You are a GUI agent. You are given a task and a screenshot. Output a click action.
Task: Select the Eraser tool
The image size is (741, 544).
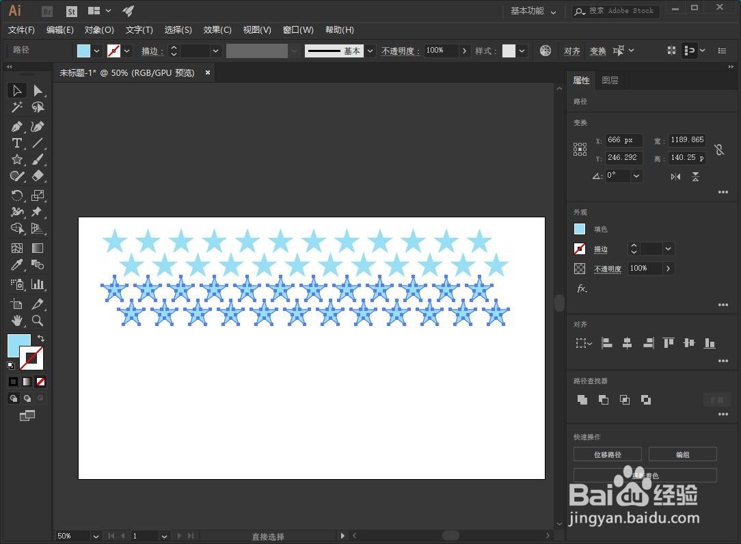point(38,176)
